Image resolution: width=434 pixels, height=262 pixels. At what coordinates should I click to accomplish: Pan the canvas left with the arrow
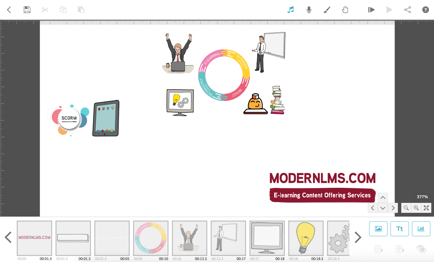(x=373, y=208)
